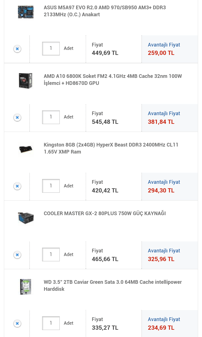Edit quantity field for Kingston RAM
This screenshot has height=337, width=202.
coord(51,186)
